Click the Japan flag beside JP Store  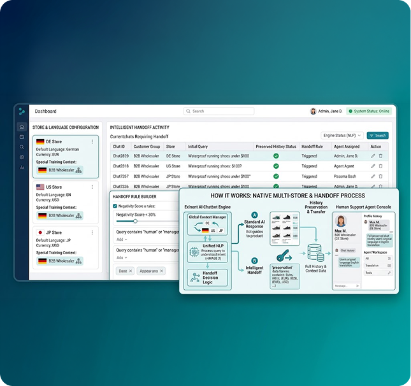click(40, 232)
